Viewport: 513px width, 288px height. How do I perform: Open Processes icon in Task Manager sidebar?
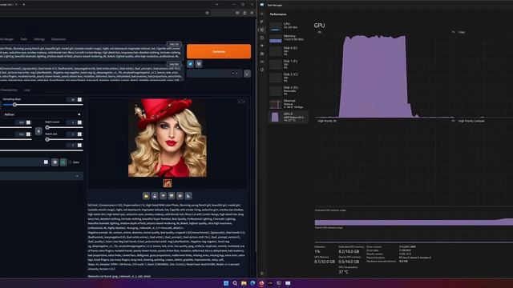(x=262, y=22)
